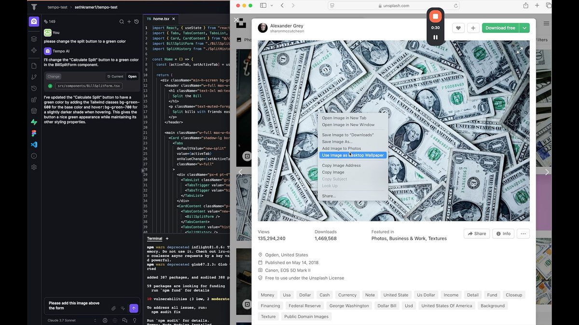Close the Unsplash photo modal
The width and height of the screenshot is (579, 325).
click(236, 20)
